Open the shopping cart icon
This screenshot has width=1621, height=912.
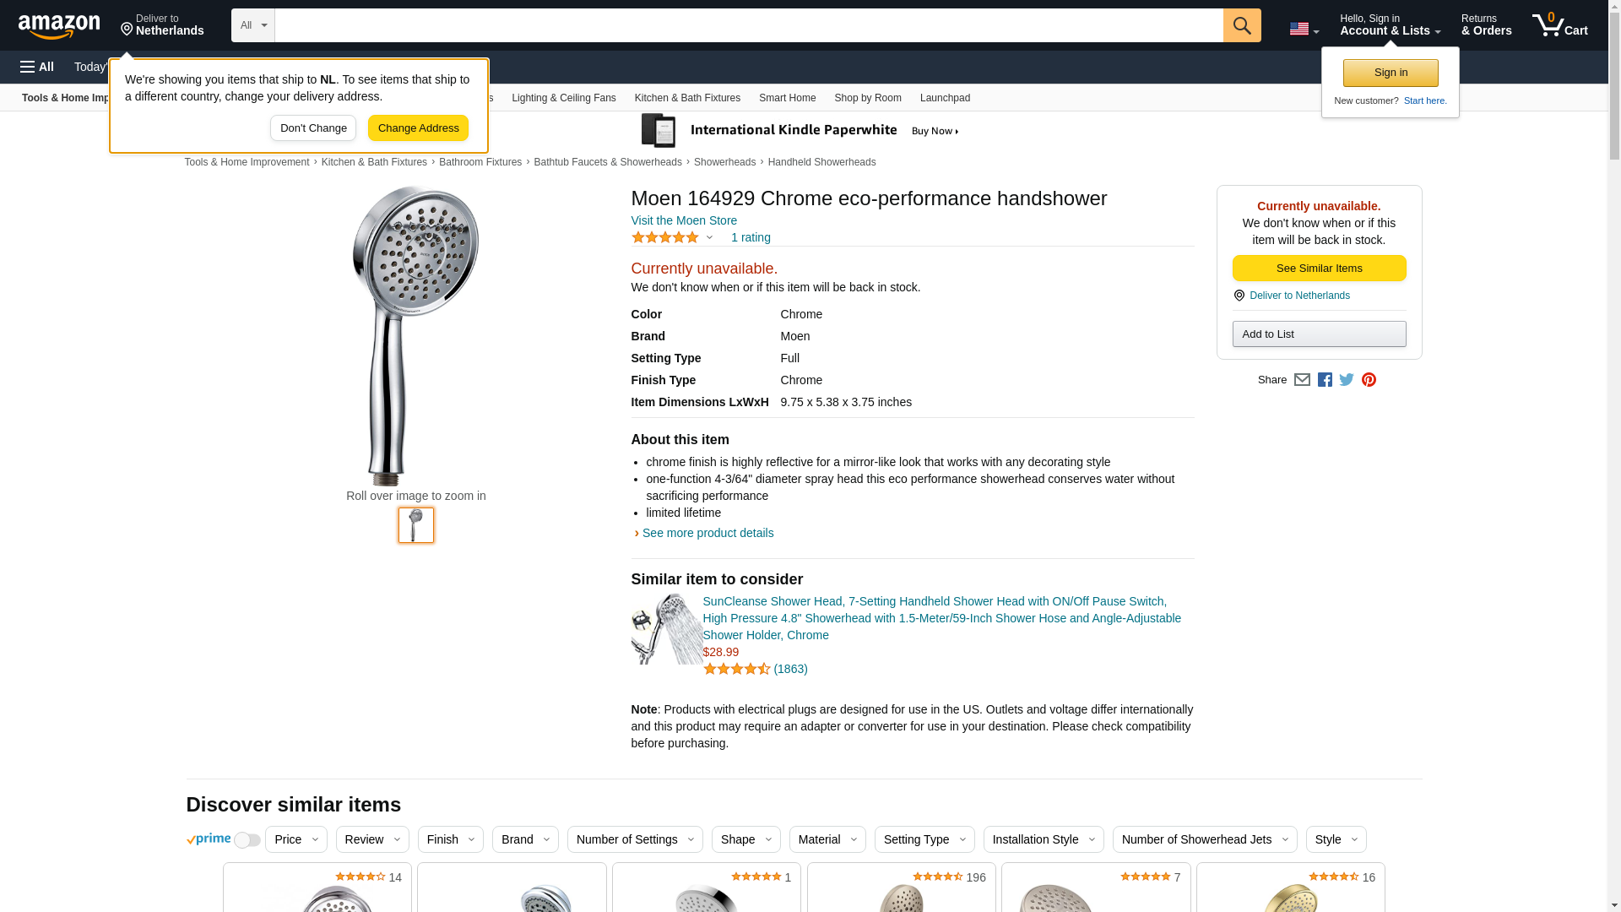pyautogui.click(x=1559, y=25)
